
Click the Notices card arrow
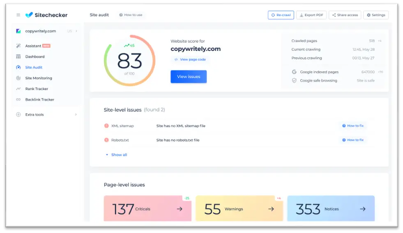363,209
